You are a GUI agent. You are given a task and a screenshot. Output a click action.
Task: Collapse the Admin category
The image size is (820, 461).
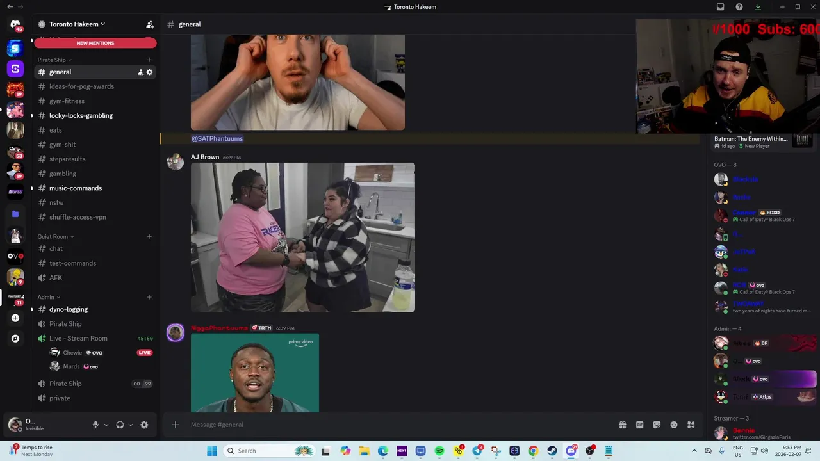49,297
